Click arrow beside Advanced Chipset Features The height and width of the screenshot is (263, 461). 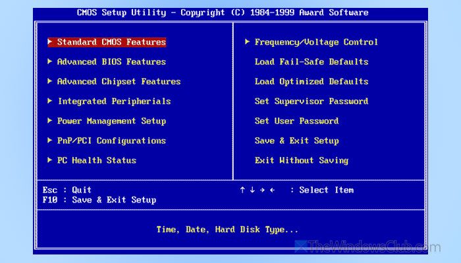pyautogui.click(x=50, y=81)
